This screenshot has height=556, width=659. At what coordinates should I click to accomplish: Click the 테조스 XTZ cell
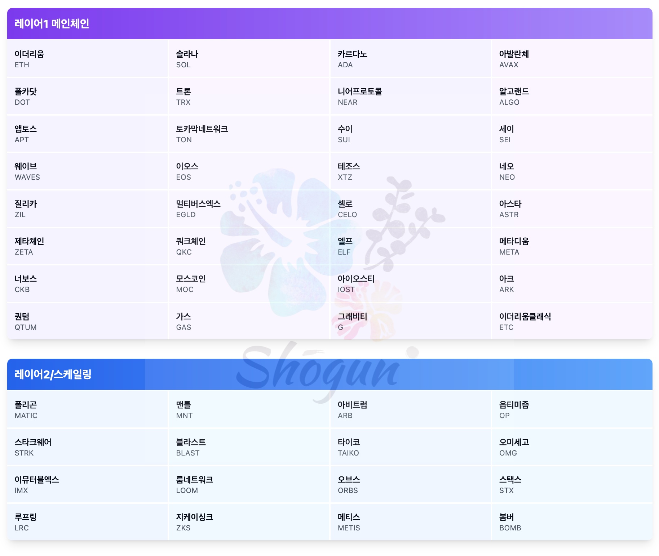click(x=410, y=171)
